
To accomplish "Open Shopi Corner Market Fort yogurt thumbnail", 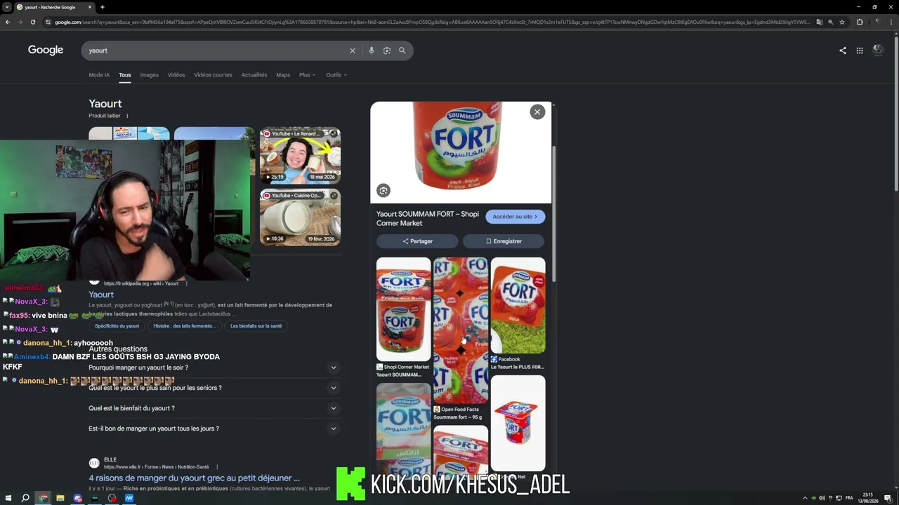I will (x=403, y=309).
